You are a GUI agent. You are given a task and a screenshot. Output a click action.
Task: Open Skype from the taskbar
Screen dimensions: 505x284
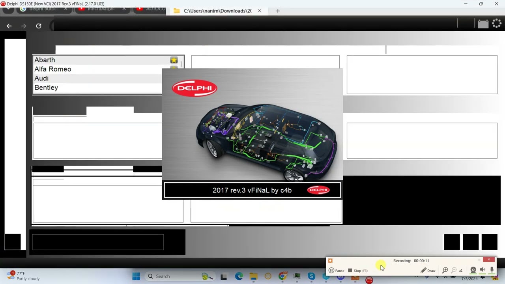point(311,277)
